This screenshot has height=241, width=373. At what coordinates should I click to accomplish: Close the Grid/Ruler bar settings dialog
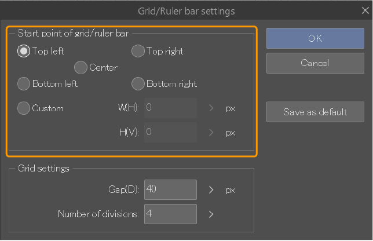[x=365, y=10]
